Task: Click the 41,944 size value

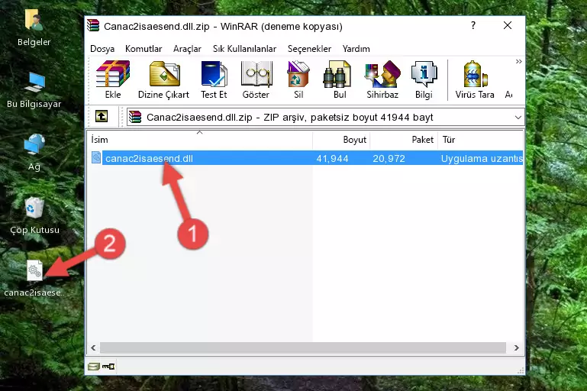Action: (x=332, y=158)
